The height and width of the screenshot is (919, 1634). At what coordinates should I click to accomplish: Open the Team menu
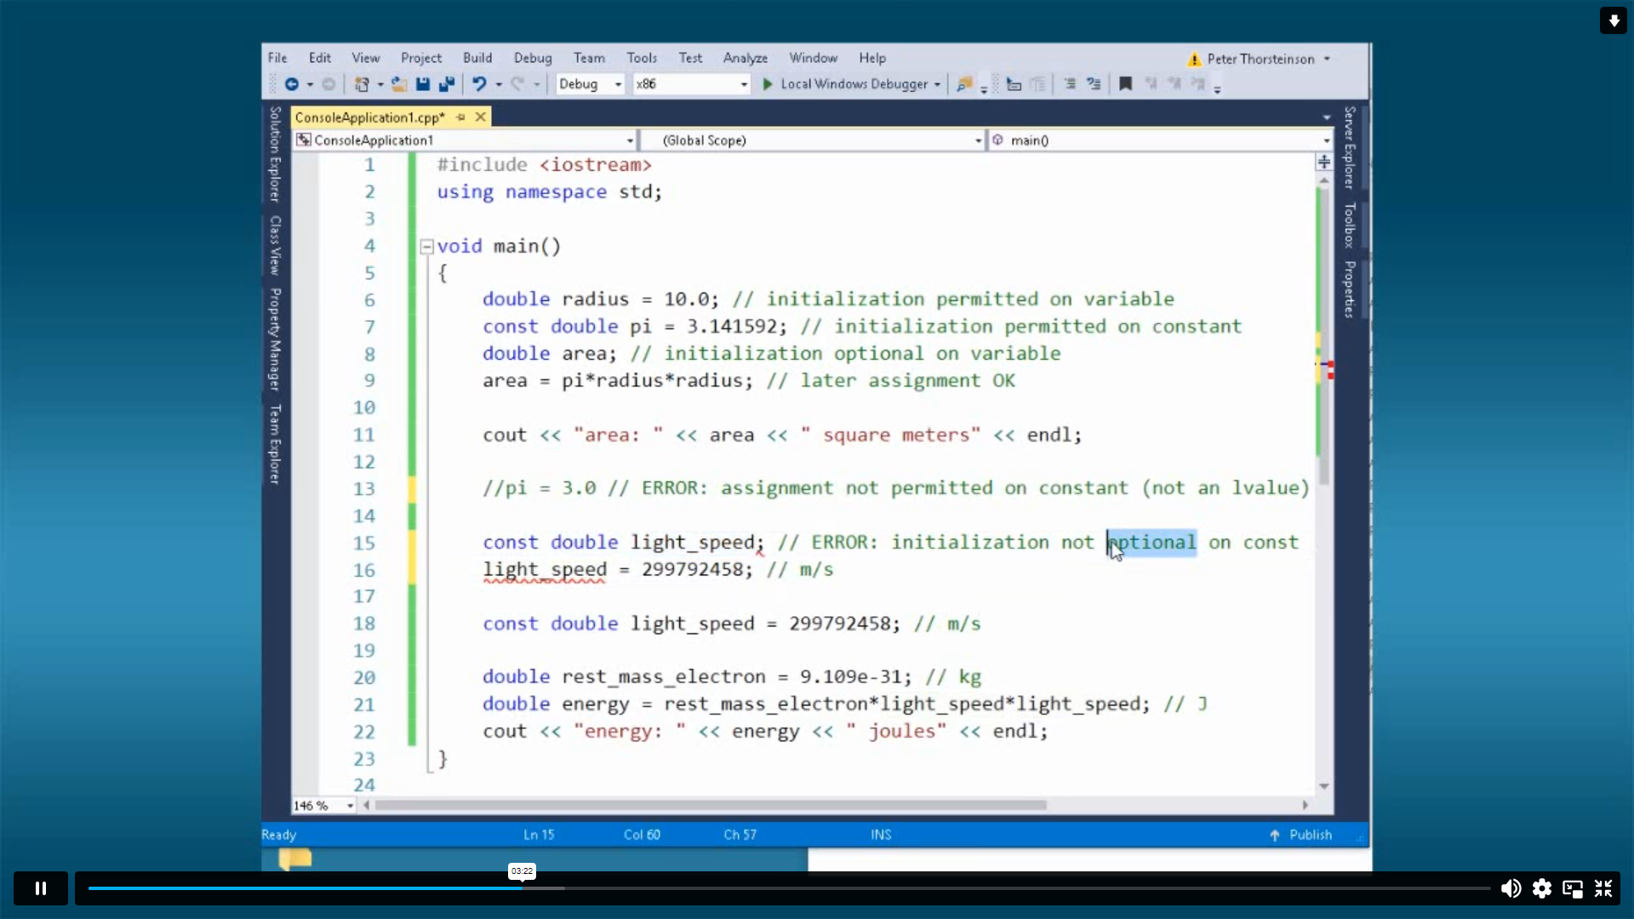coord(589,57)
